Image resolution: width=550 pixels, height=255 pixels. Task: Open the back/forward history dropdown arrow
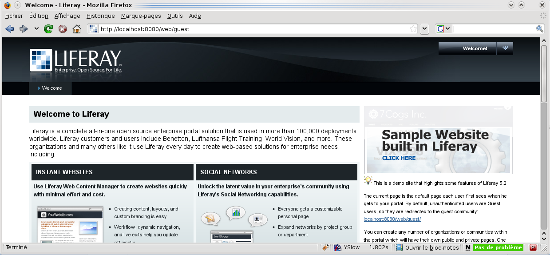pyautogui.click(x=36, y=29)
